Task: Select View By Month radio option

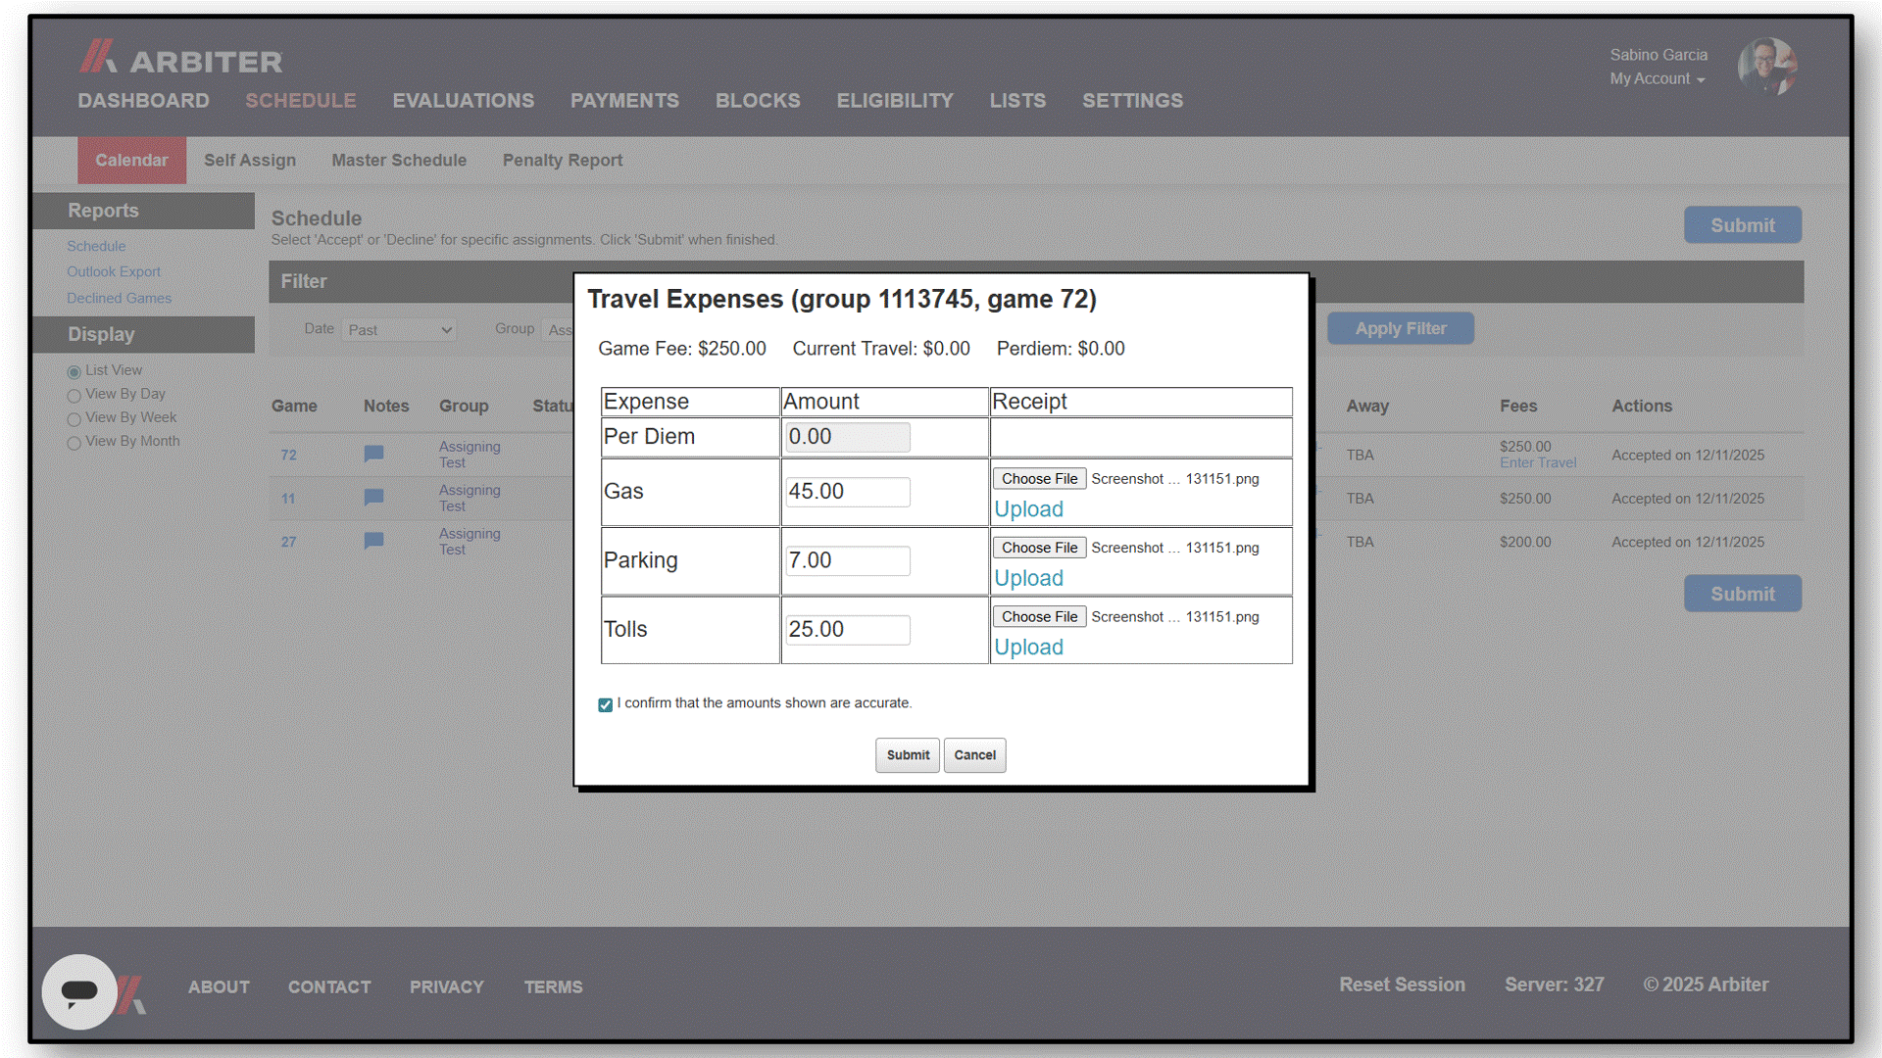Action: tap(74, 443)
